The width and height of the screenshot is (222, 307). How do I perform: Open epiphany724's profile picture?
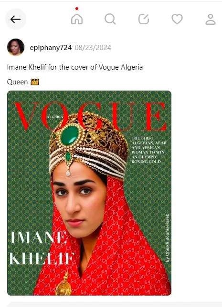pyautogui.click(x=16, y=47)
